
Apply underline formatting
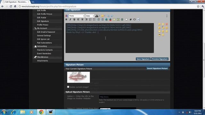point(74,19)
